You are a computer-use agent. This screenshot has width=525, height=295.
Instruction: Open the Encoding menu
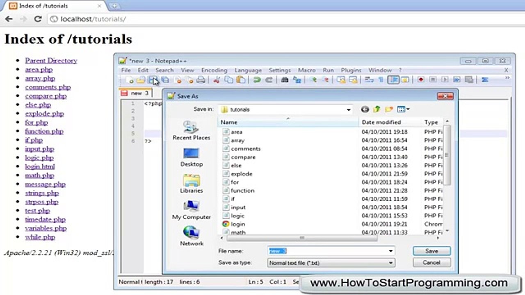(x=214, y=70)
